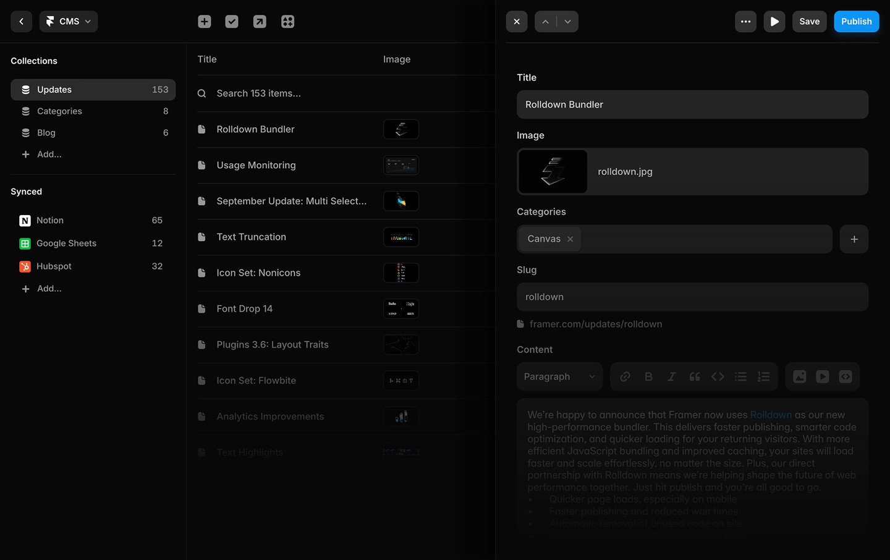Toggle bold formatting
Image resolution: width=890 pixels, height=560 pixels.
tap(648, 376)
